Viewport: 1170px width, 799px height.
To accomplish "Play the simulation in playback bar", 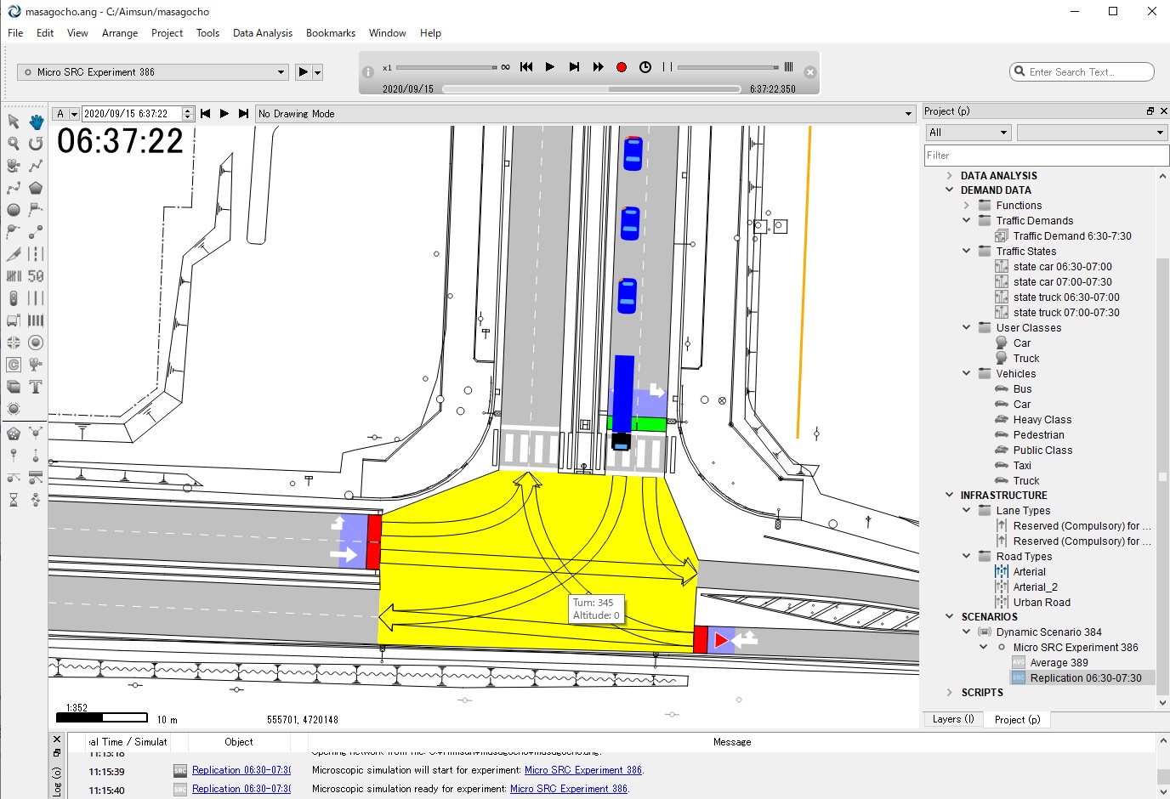I will coord(550,67).
